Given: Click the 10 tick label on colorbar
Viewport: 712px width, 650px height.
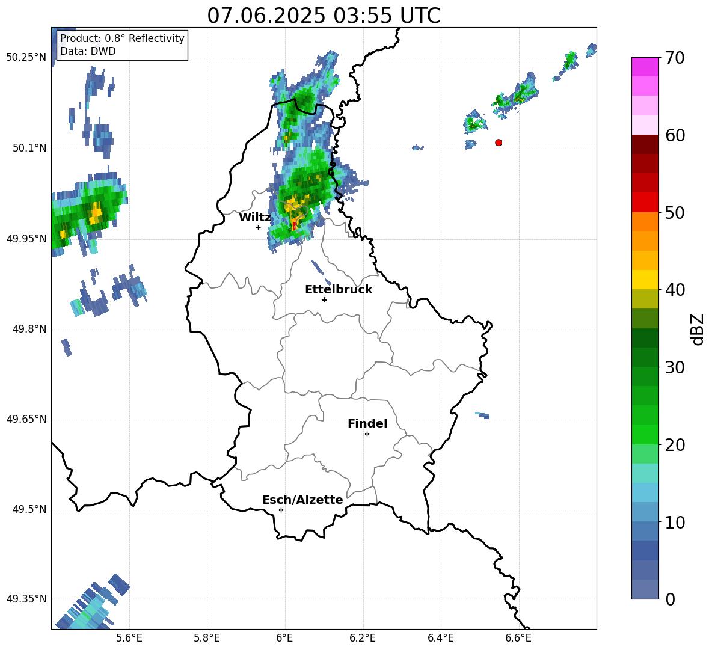Looking at the screenshot, I should [674, 522].
